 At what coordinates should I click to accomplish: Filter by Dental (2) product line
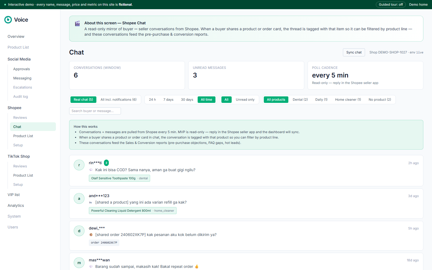(x=300, y=100)
